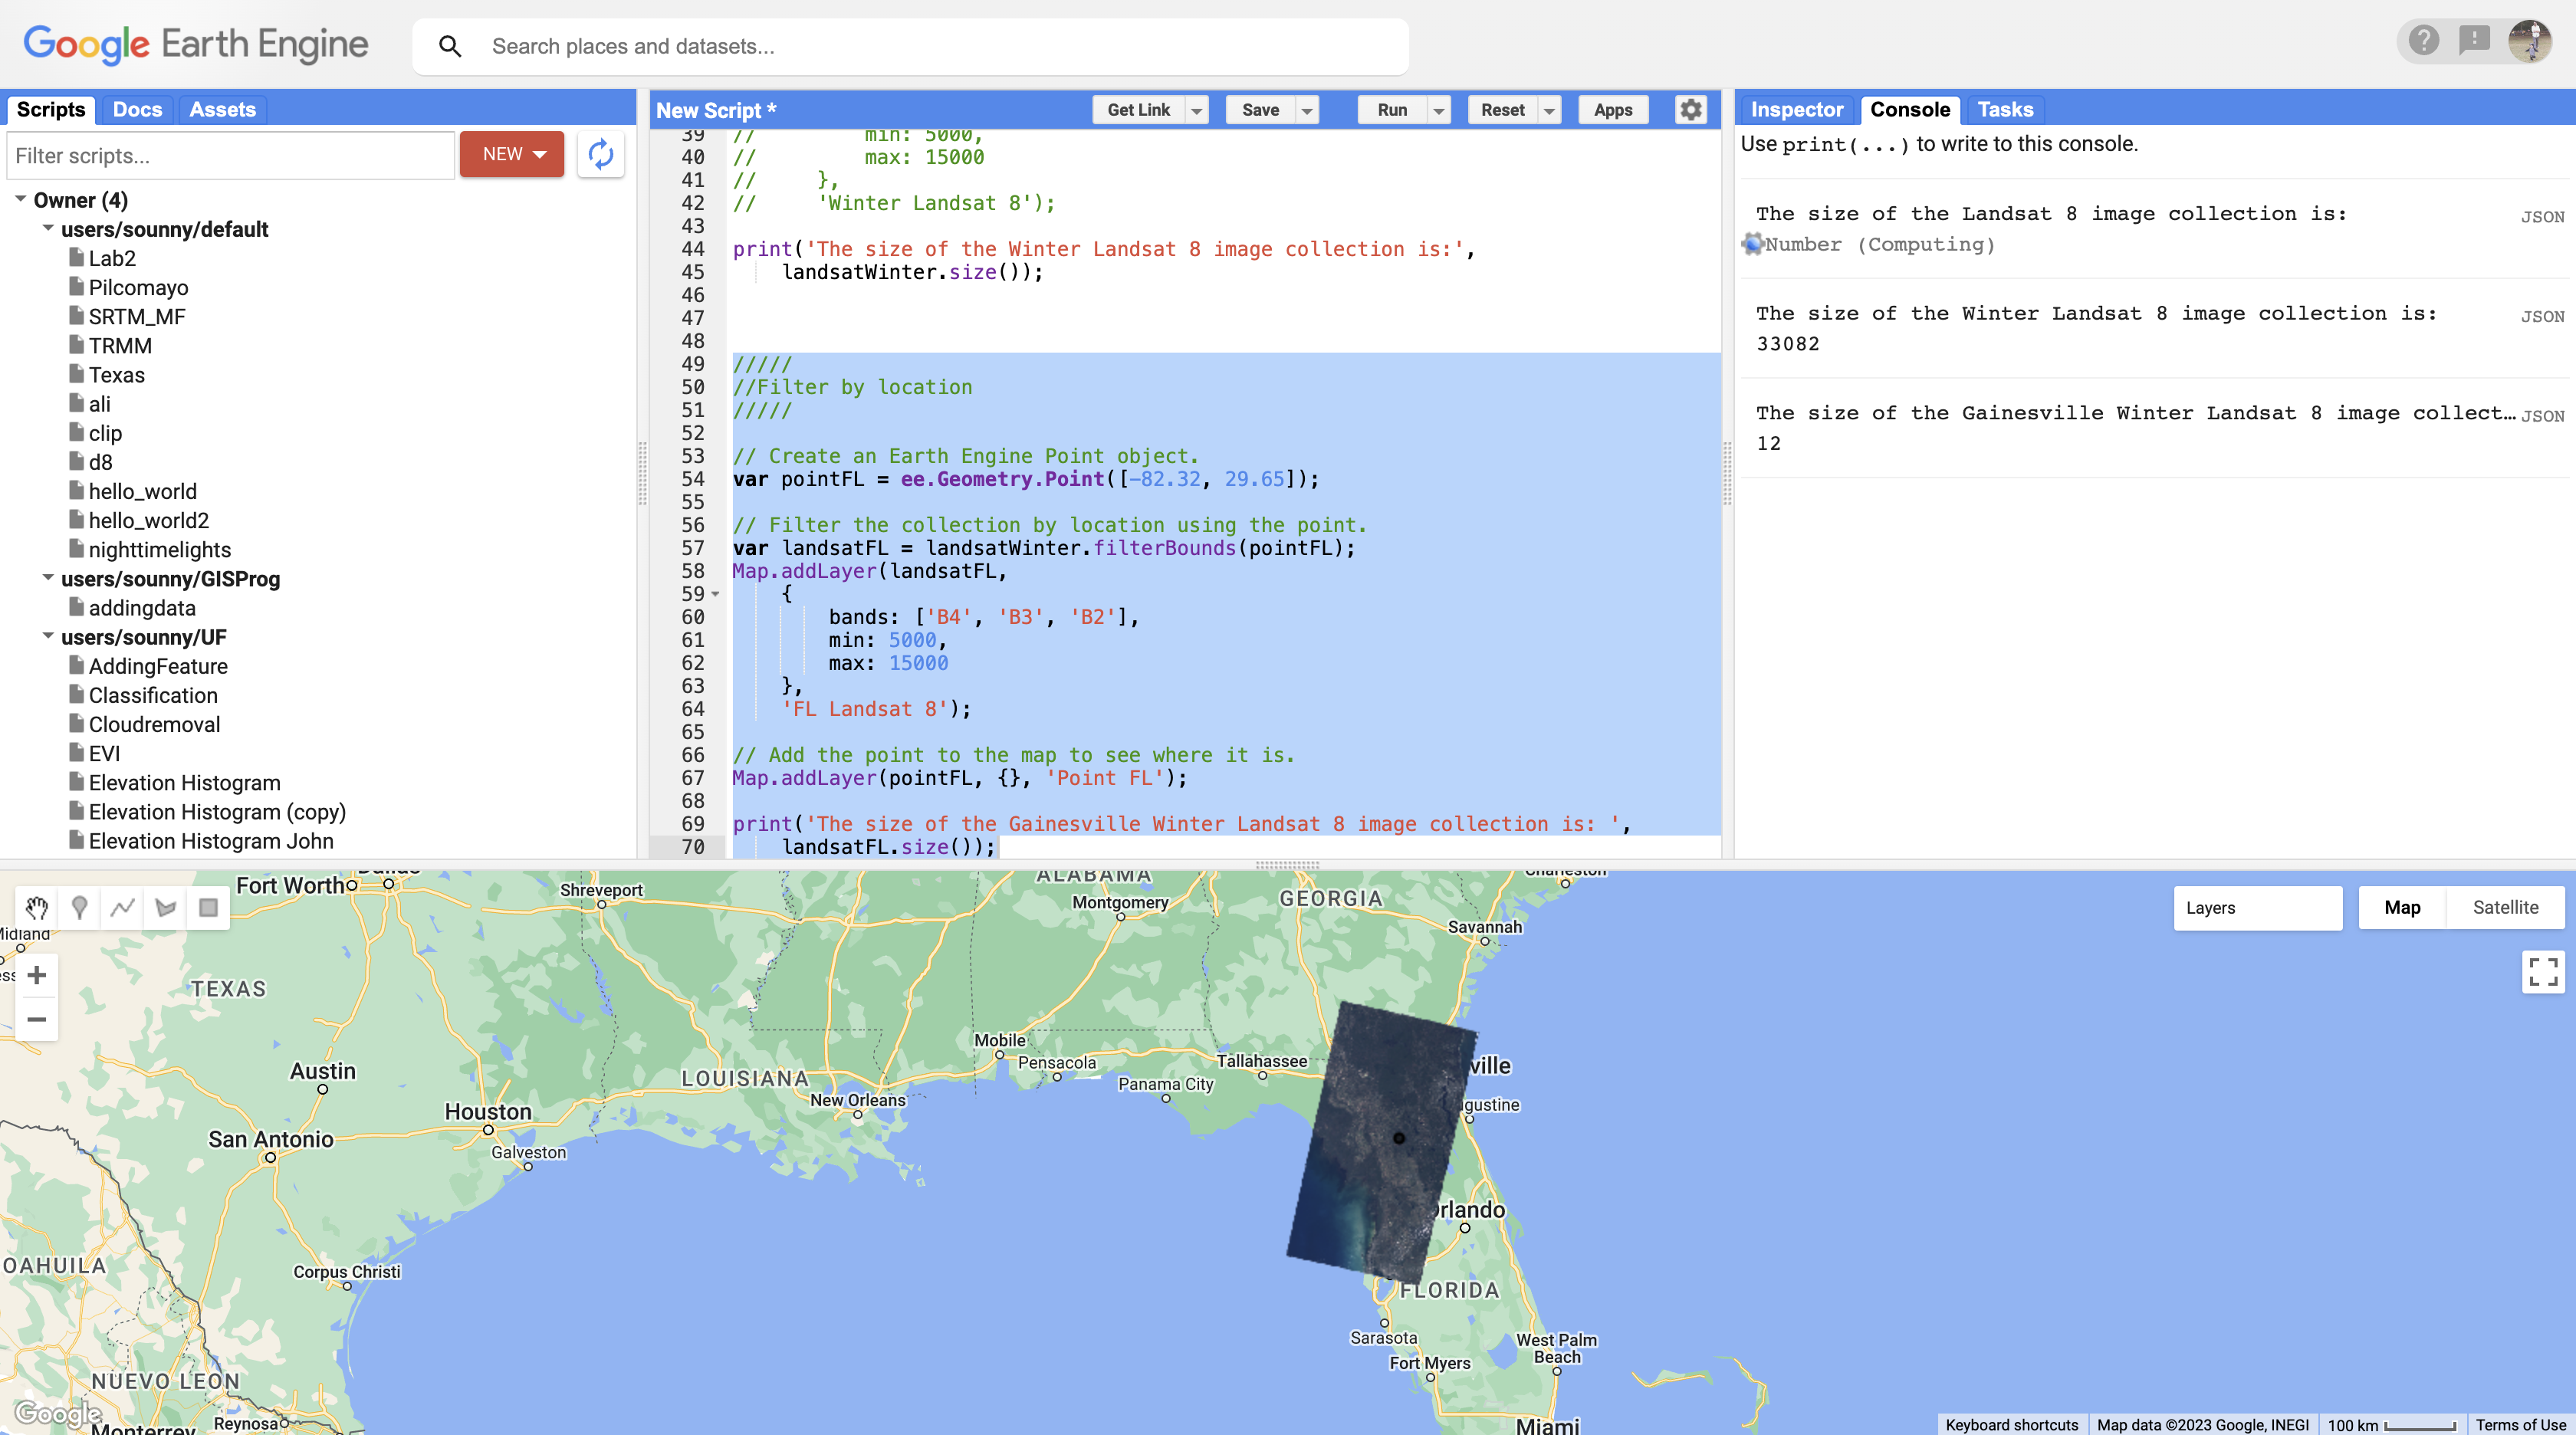This screenshot has width=2576, height=1435.
Task: Select the draw rectangle tool
Action: [208, 908]
